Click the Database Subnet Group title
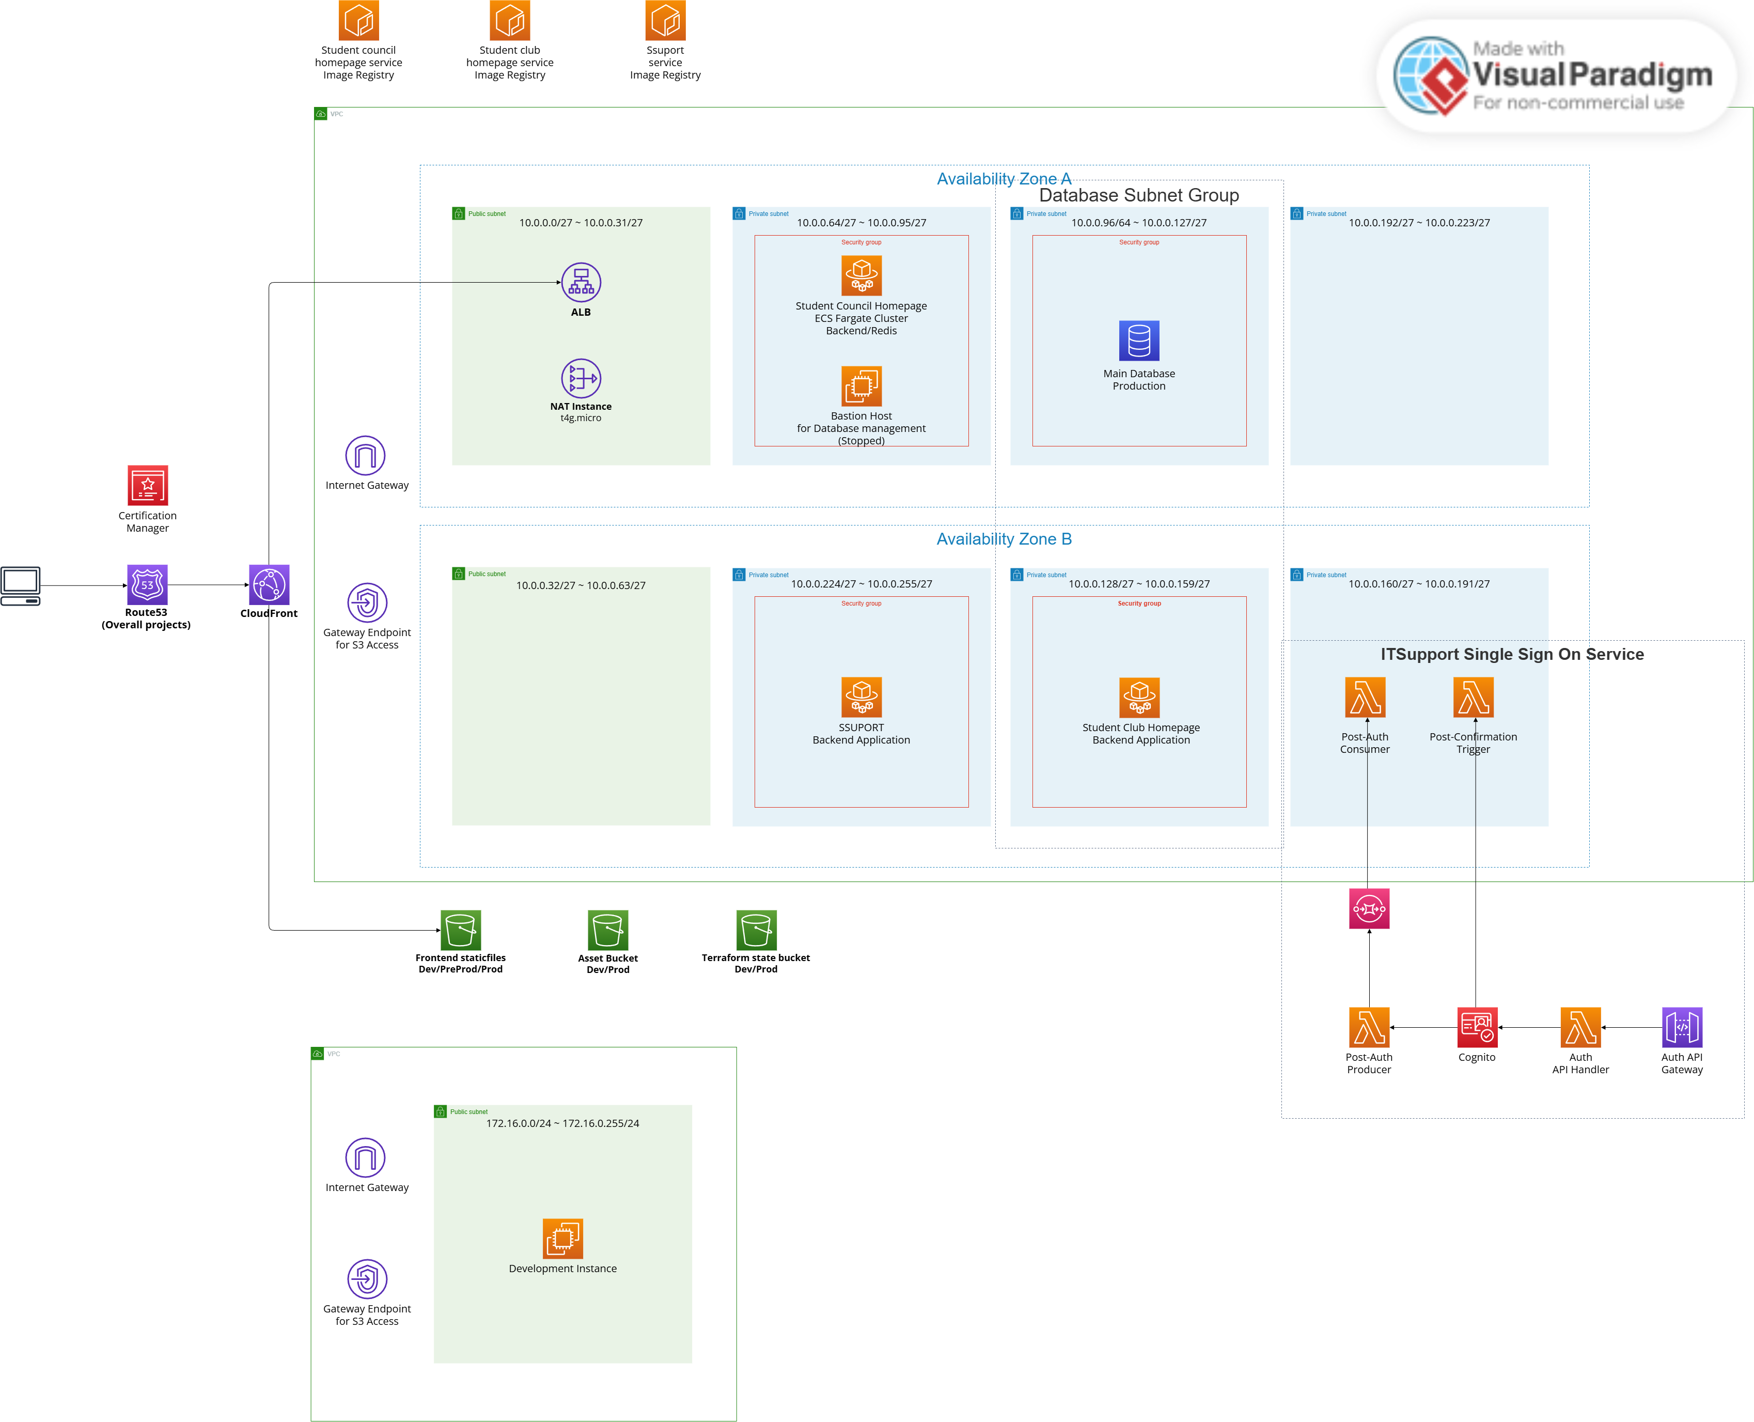Viewport: 1754px width, 1422px height. coord(1138,195)
